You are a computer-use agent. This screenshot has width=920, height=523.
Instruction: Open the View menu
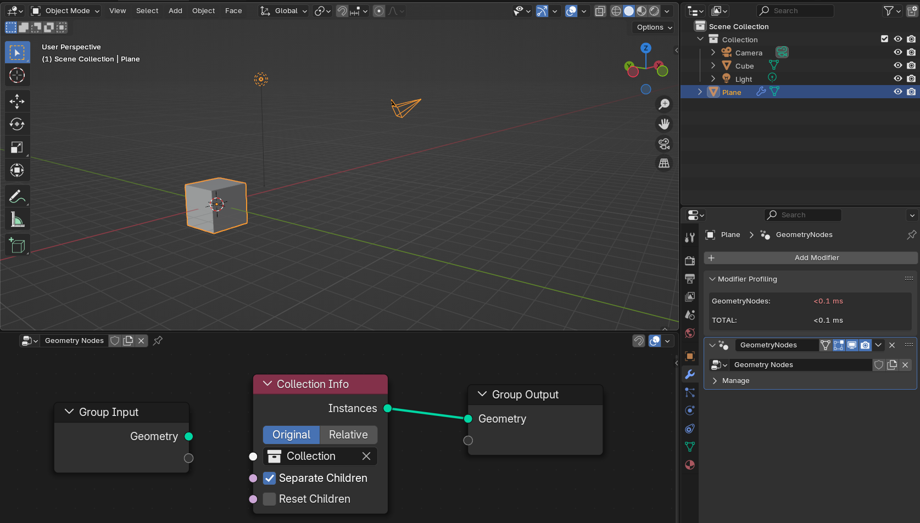coord(118,11)
